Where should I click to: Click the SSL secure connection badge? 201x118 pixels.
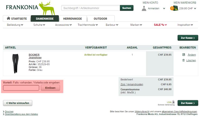pyautogui.click(x=171, y=102)
